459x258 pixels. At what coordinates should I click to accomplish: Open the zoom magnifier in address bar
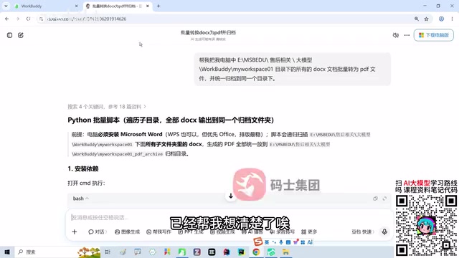tap(416, 19)
